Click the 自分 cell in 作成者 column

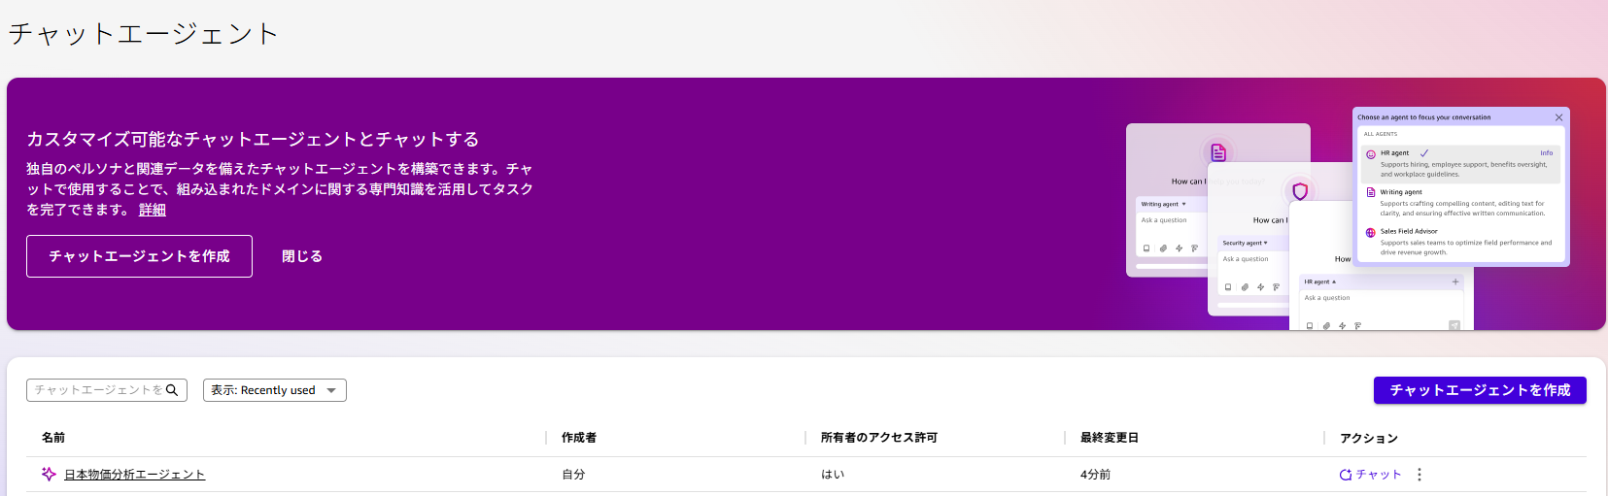tap(573, 475)
